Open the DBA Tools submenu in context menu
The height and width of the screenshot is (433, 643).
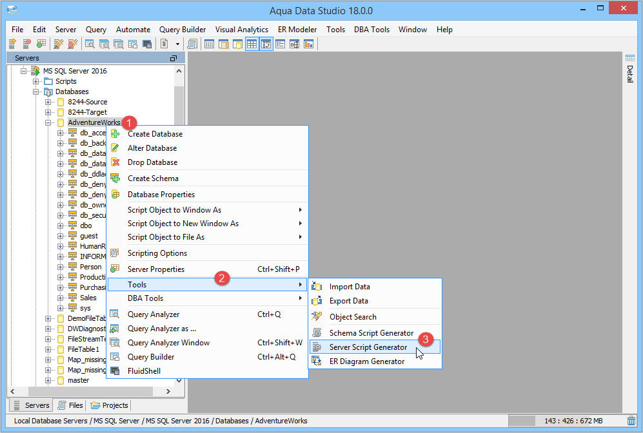tap(208, 298)
